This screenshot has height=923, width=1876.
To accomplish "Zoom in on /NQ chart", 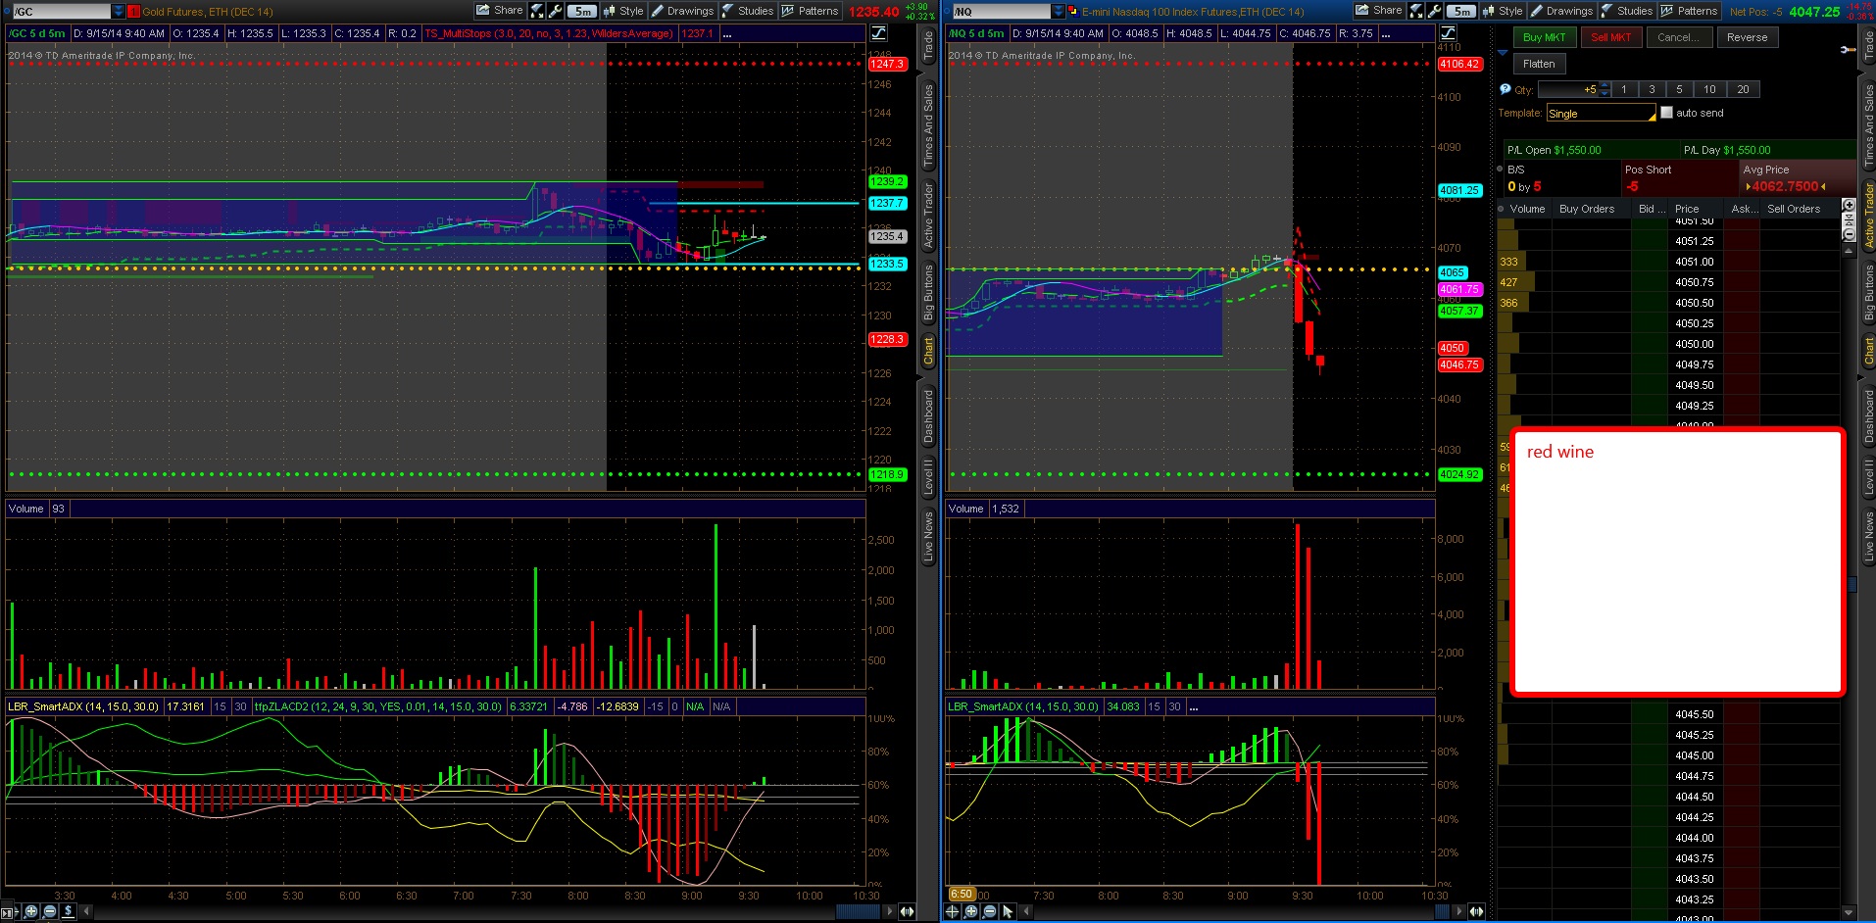I will coord(970,911).
